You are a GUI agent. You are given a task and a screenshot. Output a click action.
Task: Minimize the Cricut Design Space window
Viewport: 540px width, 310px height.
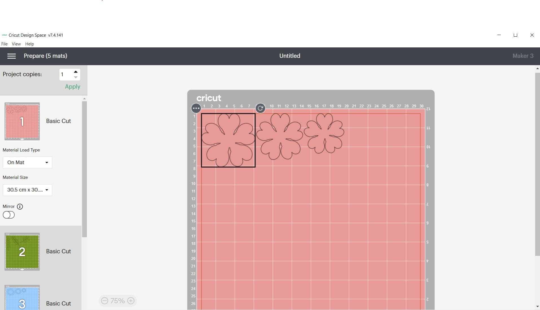click(499, 35)
